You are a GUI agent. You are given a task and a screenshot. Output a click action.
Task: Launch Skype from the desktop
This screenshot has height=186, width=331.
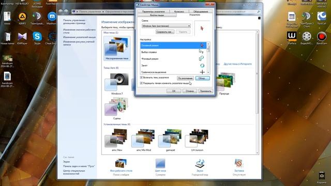[37, 38]
